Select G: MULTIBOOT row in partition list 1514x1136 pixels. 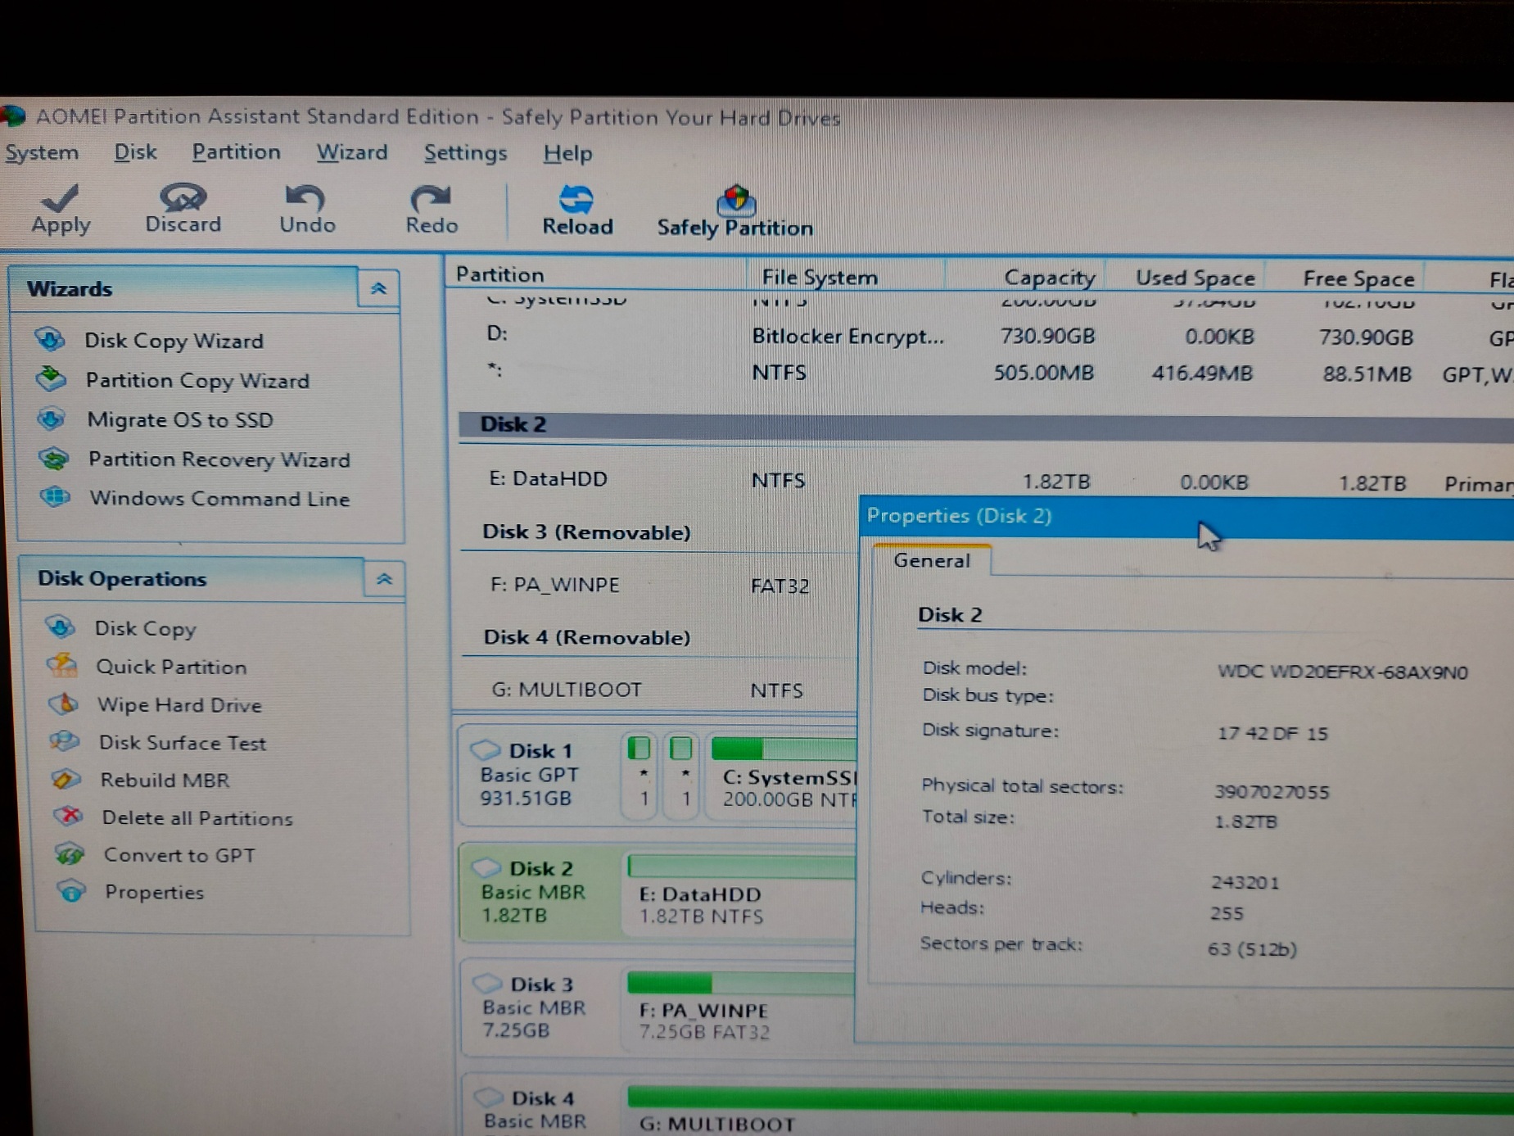pyautogui.click(x=658, y=690)
